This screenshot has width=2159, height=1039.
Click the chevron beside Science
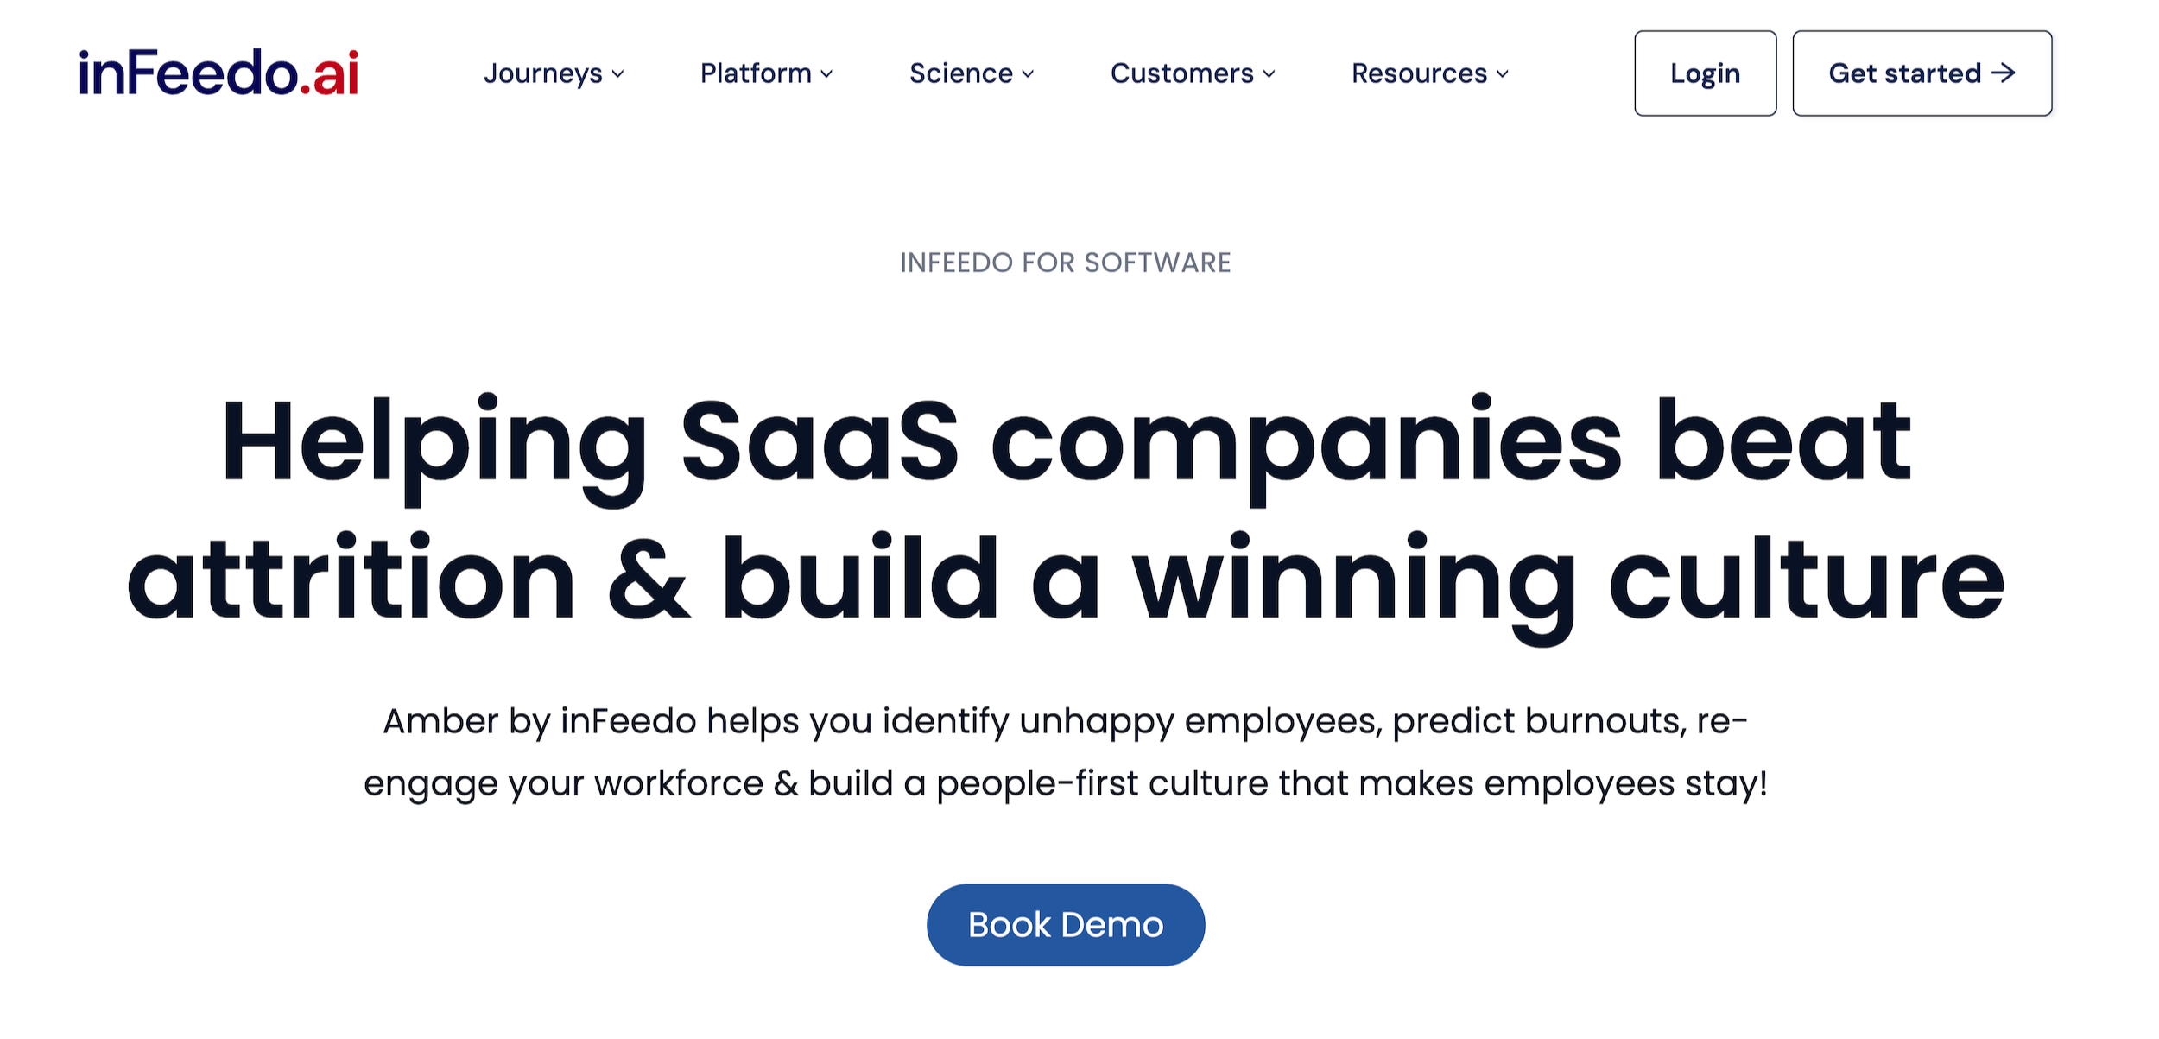tap(1029, 75)
